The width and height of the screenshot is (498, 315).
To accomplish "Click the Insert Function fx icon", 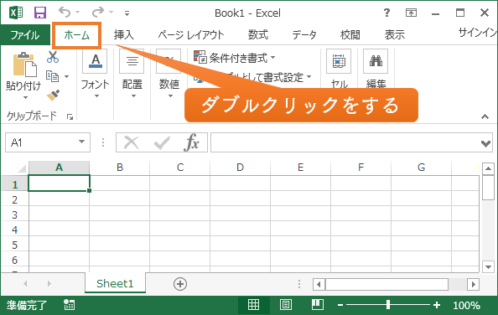I will (x=191, y=142).
